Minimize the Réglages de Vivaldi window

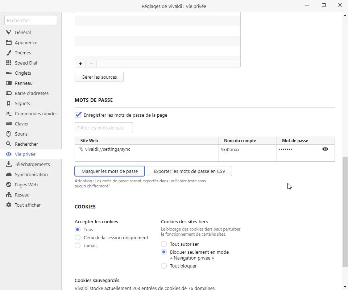click(x=307, y=5)
